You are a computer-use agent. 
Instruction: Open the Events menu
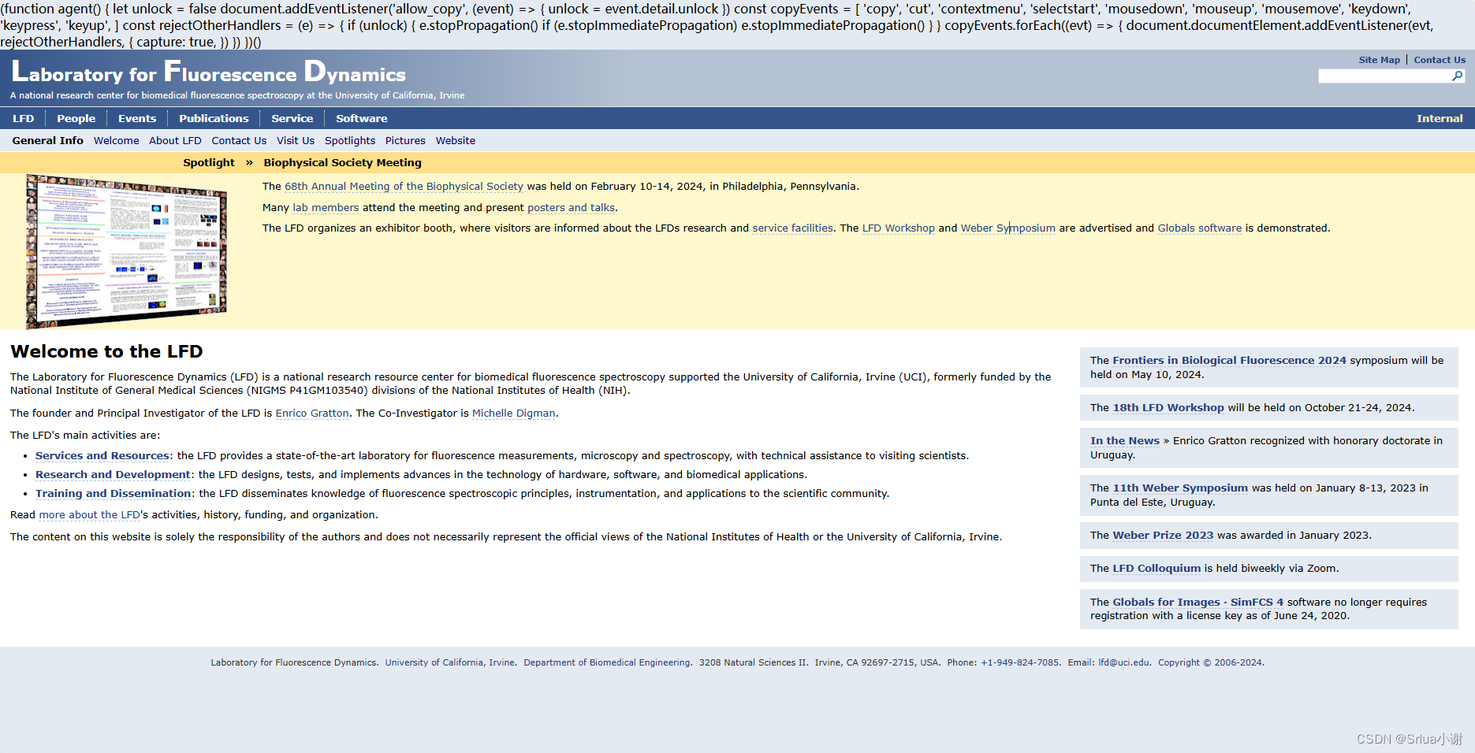click(x=137, y=118)
